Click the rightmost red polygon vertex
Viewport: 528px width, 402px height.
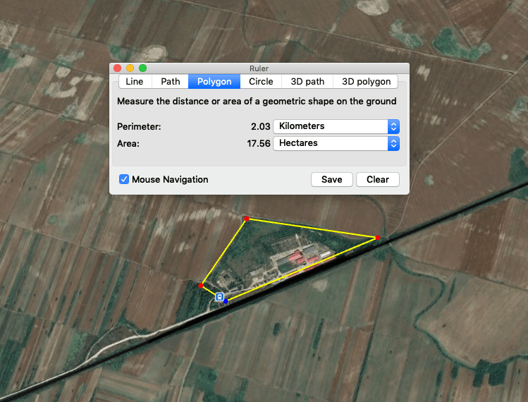click(378, 238)
